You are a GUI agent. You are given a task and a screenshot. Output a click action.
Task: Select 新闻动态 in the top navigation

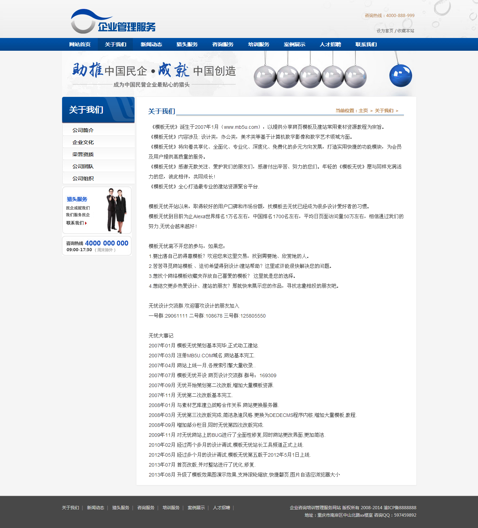pos(151,44)
